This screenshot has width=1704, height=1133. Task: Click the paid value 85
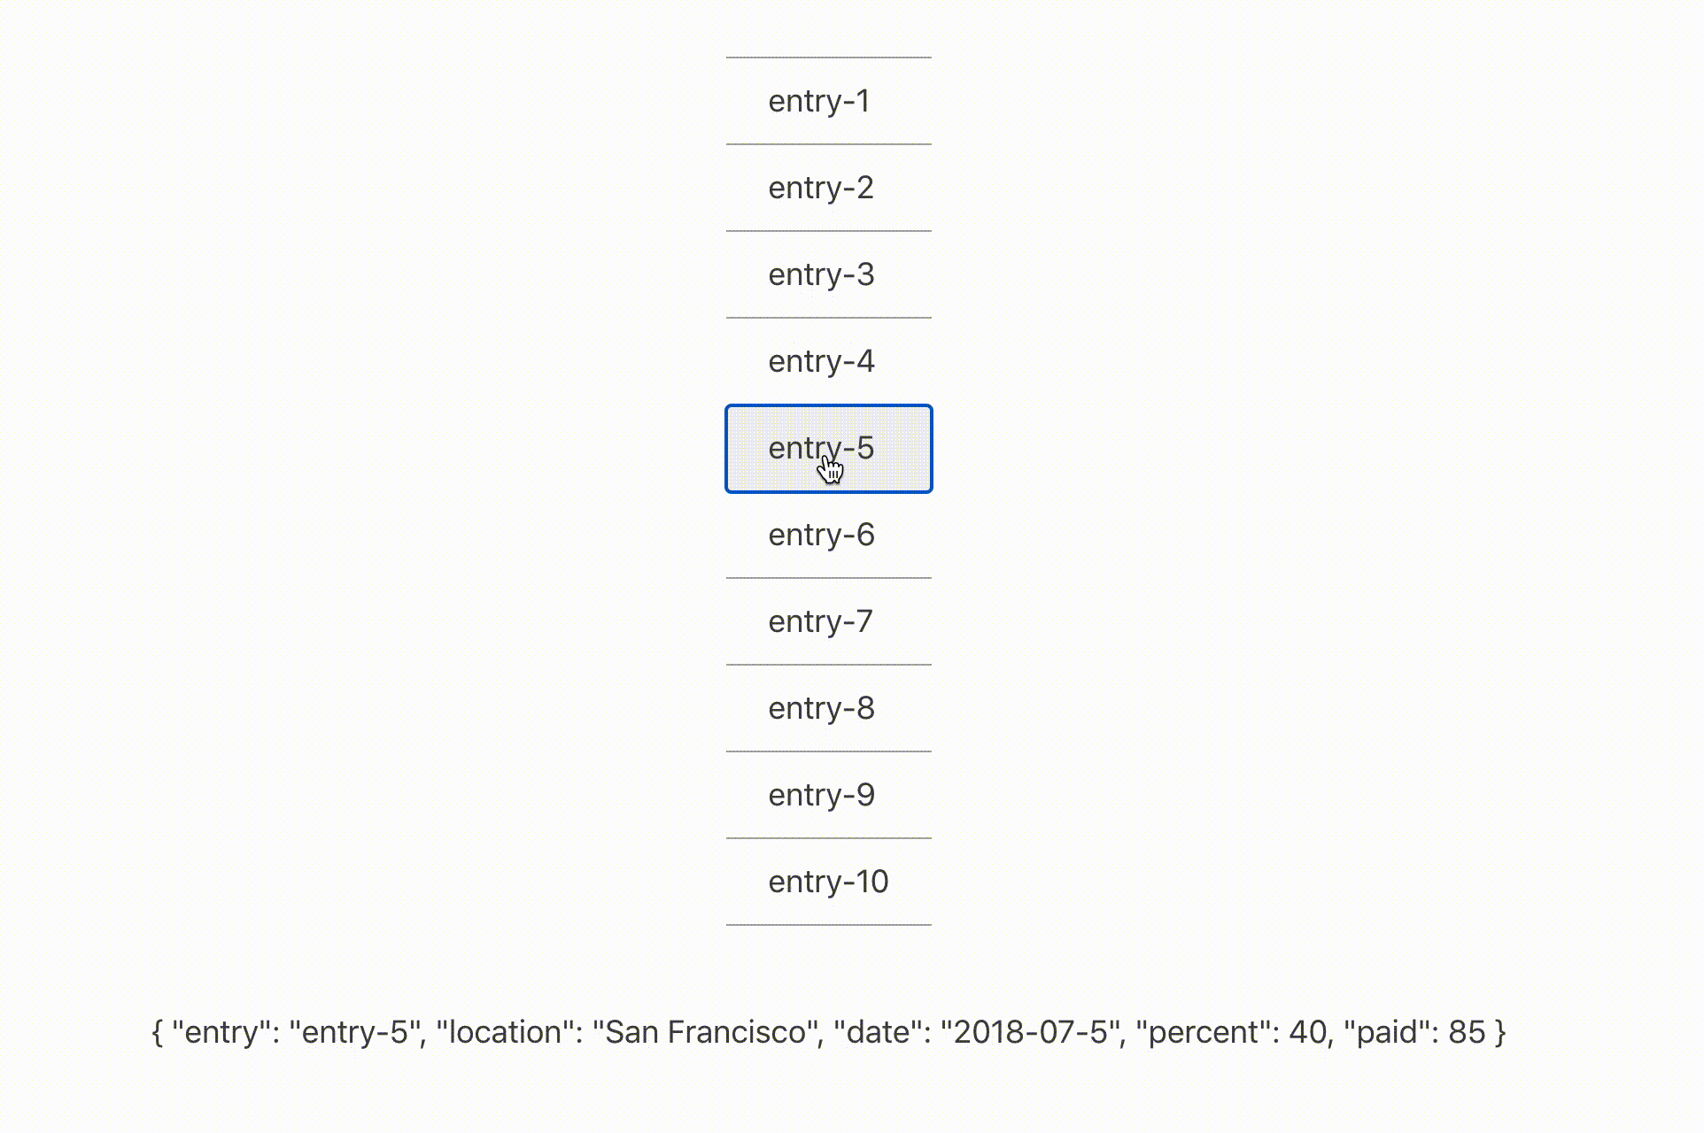(1470, 1031)
